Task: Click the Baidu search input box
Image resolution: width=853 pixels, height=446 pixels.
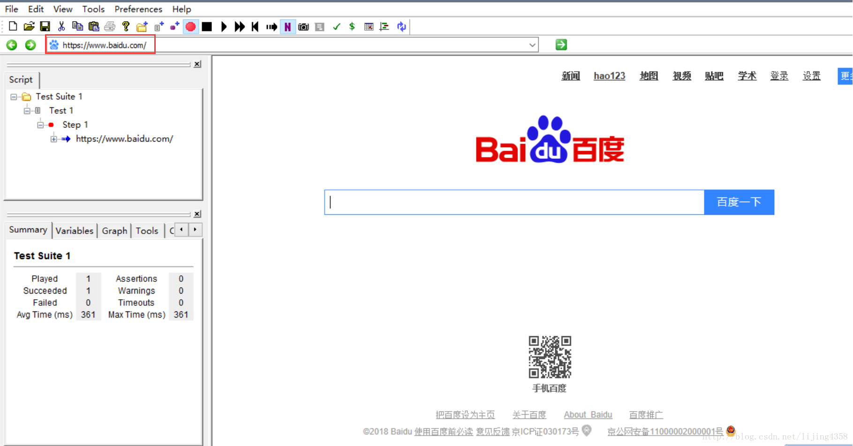Action: [514, 202]
